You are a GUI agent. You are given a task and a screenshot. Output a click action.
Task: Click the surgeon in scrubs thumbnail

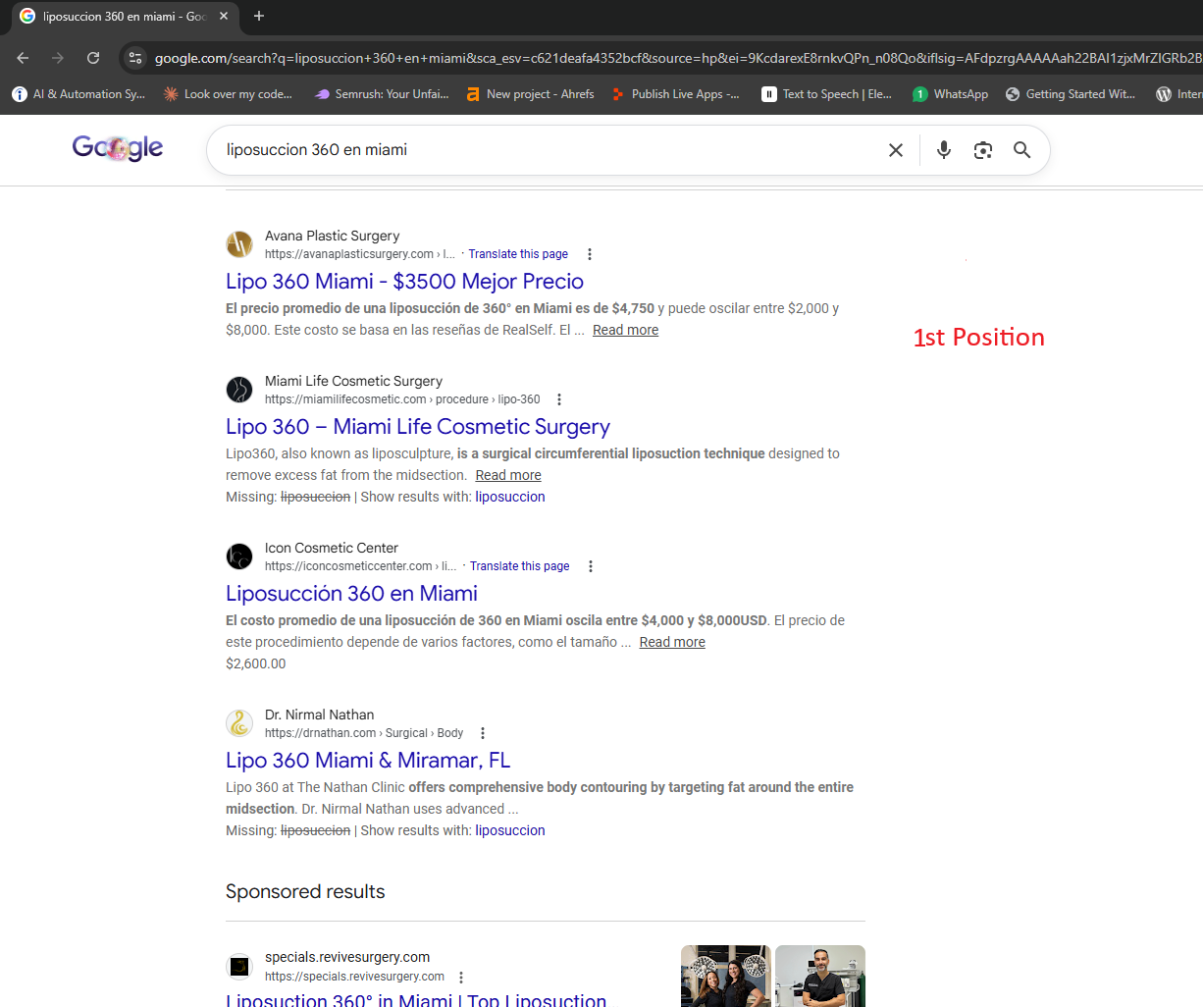point(820,976)
